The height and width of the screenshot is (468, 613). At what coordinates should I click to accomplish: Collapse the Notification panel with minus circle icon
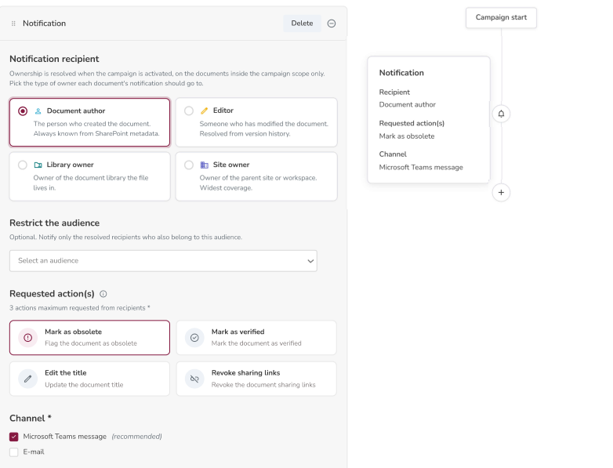coord(332,24)
